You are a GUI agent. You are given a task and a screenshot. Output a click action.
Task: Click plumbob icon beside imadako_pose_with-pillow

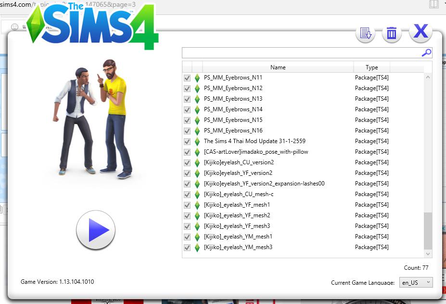pos(197,152)
